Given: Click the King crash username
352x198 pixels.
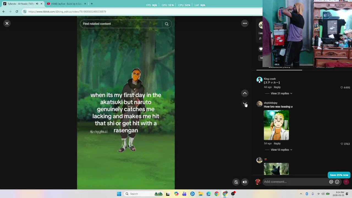Looking at the screenshot, I should click(x=270, y=79).
